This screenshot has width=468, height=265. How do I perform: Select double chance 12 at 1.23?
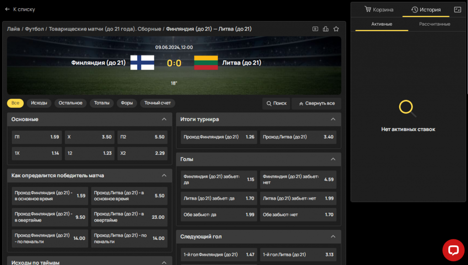(90, 154)
